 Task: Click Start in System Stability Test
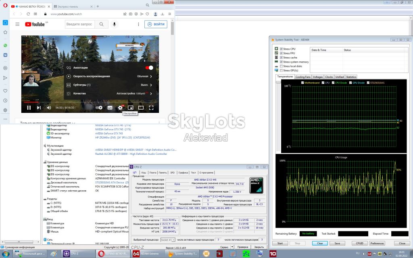(x=280, y=243)
